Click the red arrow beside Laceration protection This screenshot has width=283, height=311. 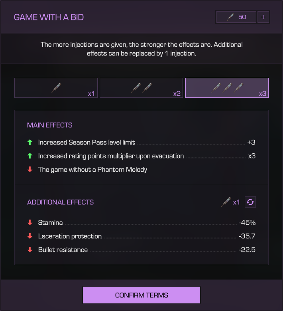click(30, 236)
